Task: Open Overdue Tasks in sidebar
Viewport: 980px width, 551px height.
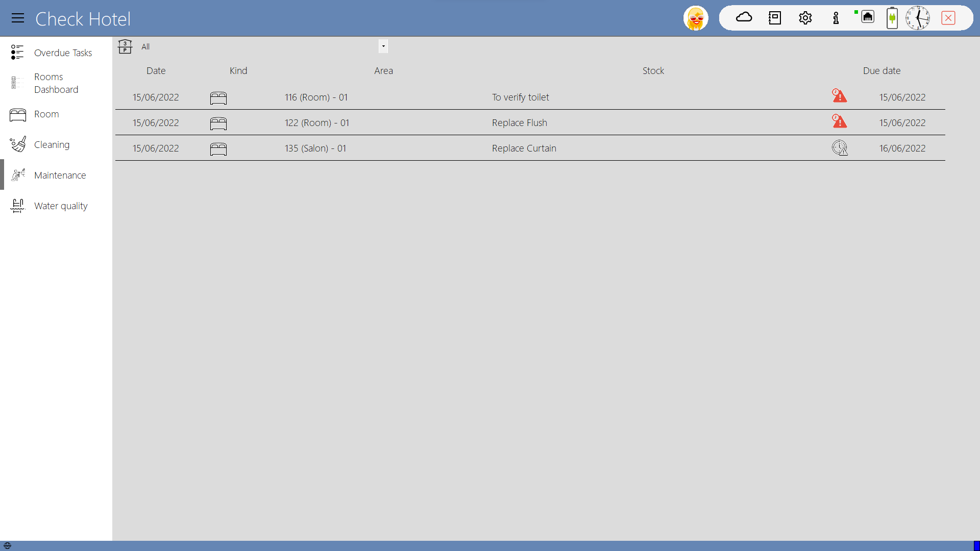Action: pos(63,53)
